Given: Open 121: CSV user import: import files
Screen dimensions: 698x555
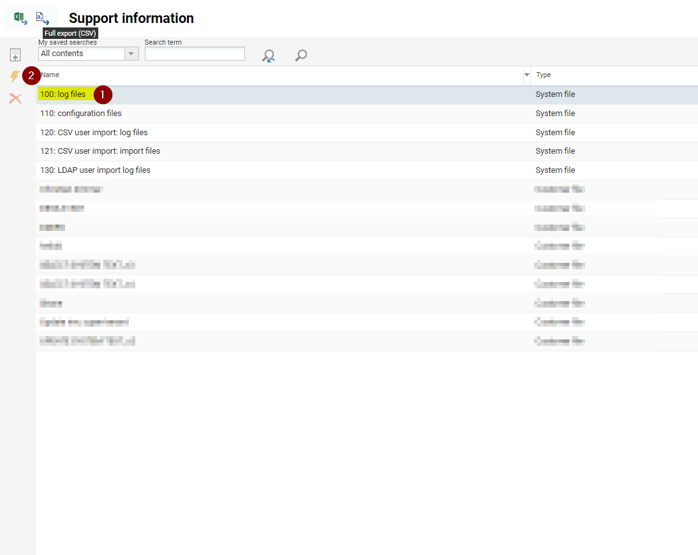Looking at the screenshot, I should tap(100, 151).
